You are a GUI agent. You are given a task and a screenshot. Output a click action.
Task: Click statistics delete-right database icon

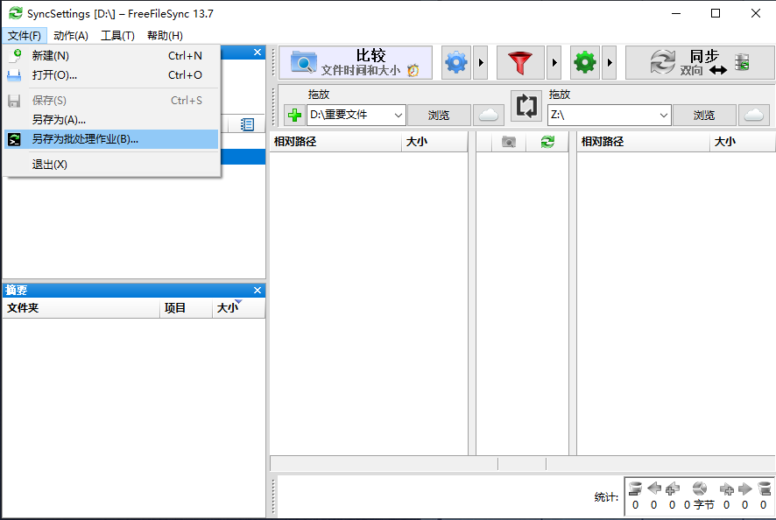[x=764, y=488]
